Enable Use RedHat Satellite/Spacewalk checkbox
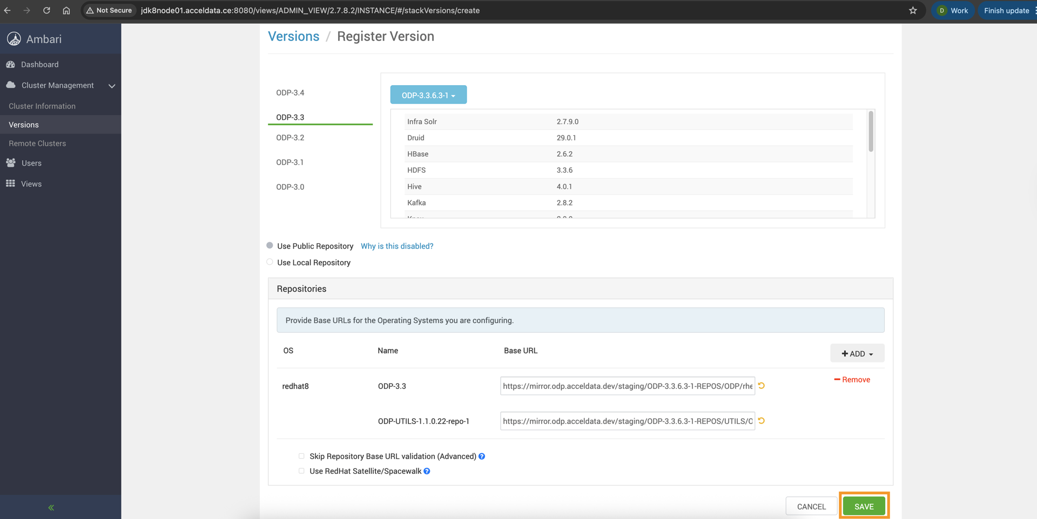1037x519 pixels. pyautogui.click(x=301, y=471)
